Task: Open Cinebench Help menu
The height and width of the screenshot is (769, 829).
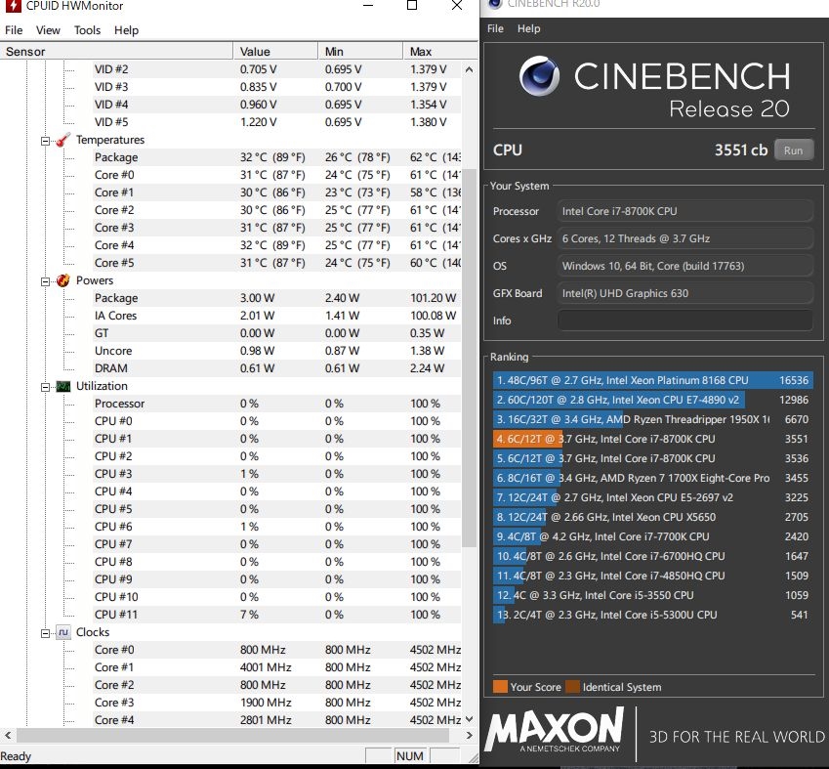Action: coord(528,28)
